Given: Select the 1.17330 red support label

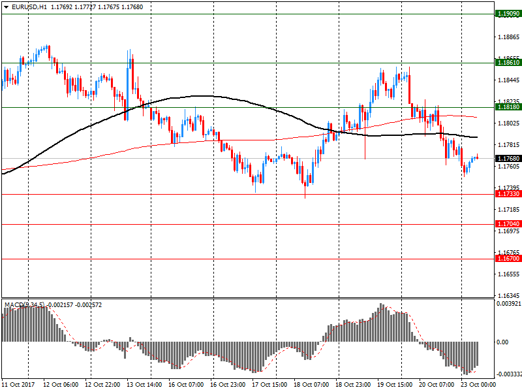Looking at the screenshot, I should coord(508,194).
